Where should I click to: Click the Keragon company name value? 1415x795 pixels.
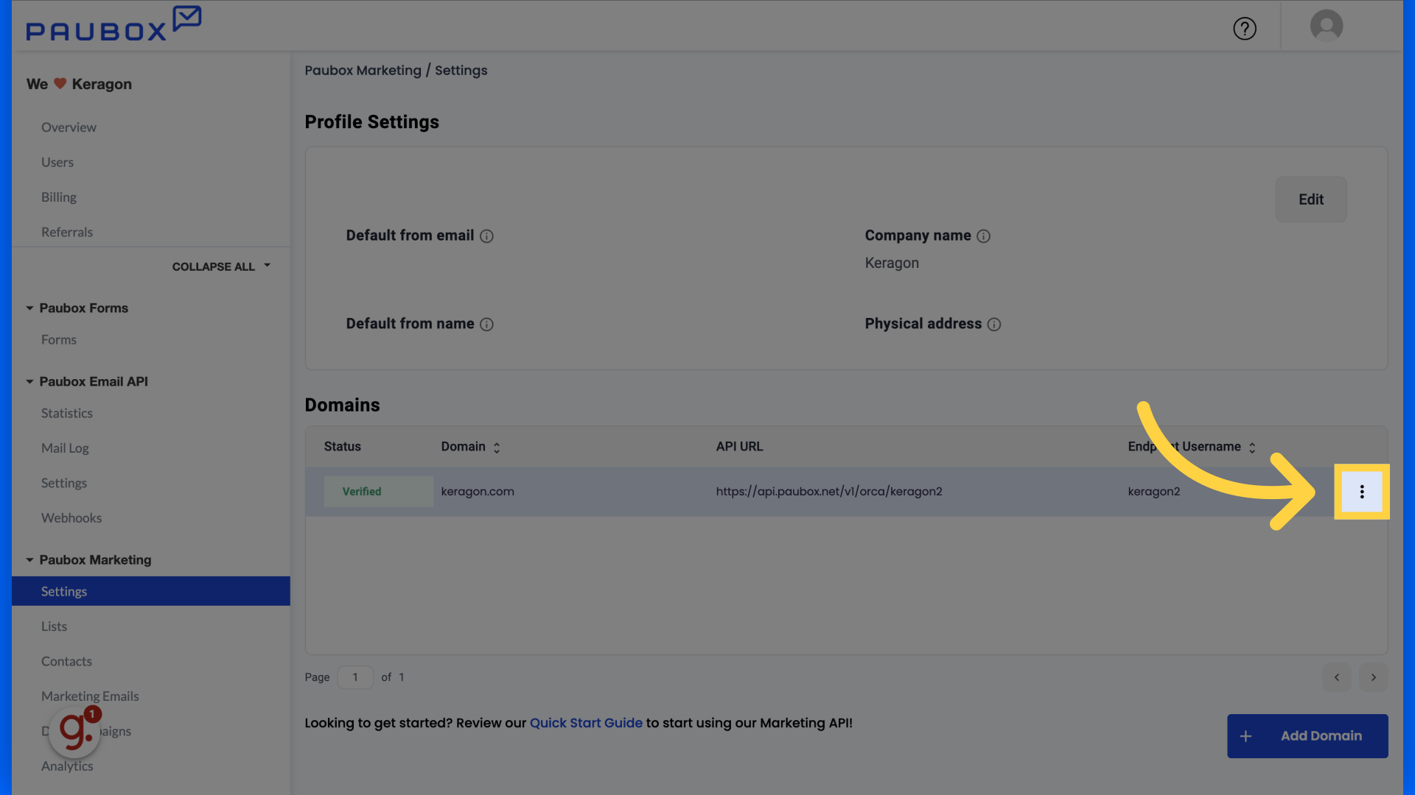(x=892, y=264)
